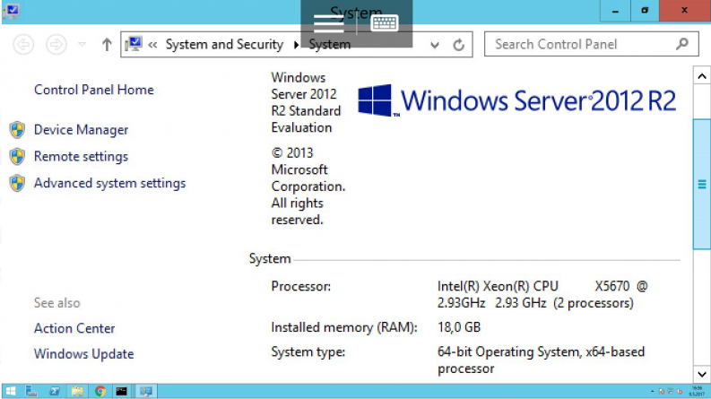Screen dimensions: 711x399
Task: Click the shield icon beside Advanced system settings
Action: click(17, 183)
